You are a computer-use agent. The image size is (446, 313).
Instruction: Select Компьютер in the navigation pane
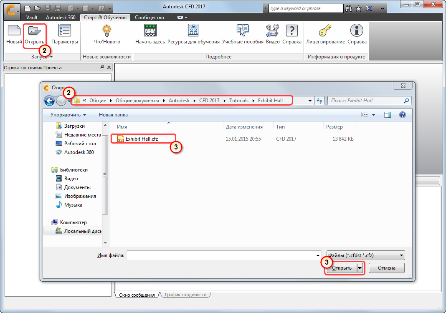tap(73, 222)
